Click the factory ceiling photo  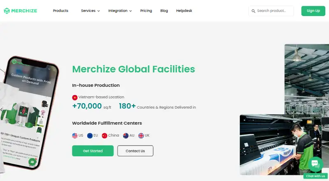tap(307, 79)
